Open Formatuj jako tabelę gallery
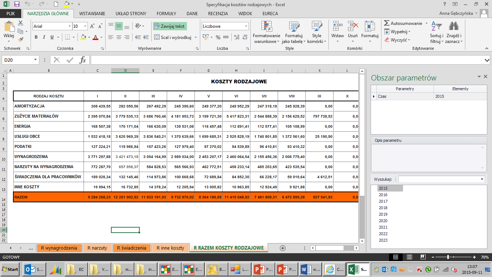The height and width of the screenshot is (277, 492). [294, 32]
